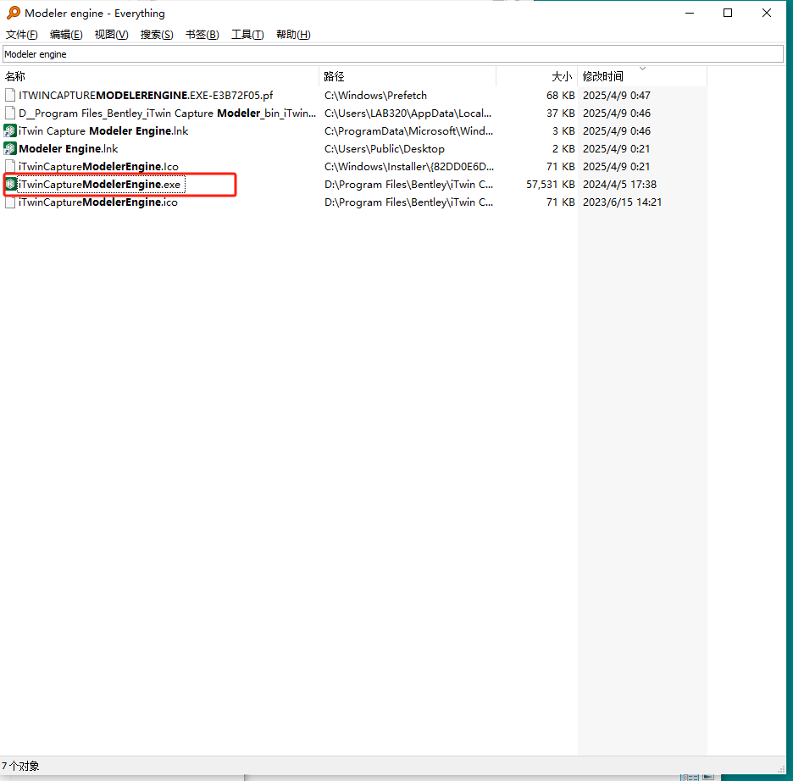Click the Modeler Engine.lnk shortcut icon

point(9,148)
